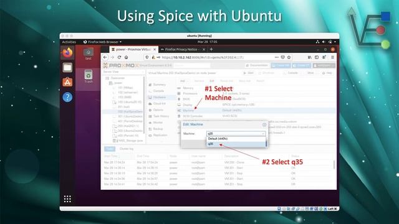399x224 pixels.
Task: Open the Replication panel
Action: 160,136
